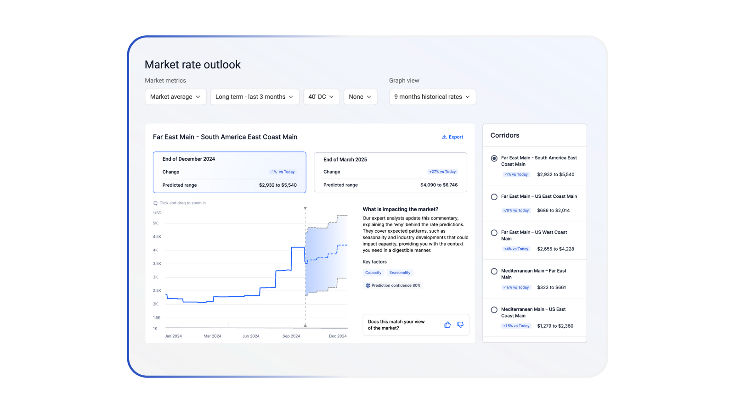The height and width of the screenshot is (413, 735).
Task: Click the prediction confidence target icon
Action: click(x=367, y=285)
